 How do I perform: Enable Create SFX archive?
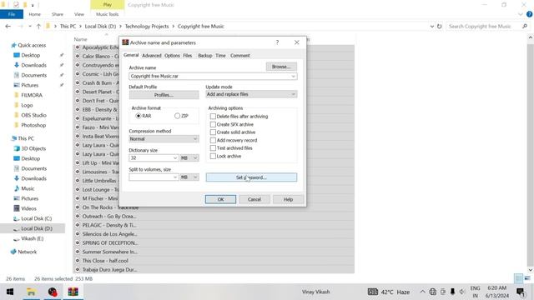point(213,124)
